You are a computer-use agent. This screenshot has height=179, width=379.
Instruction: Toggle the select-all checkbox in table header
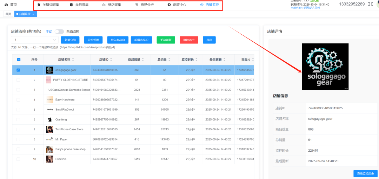tap(19, 60)
